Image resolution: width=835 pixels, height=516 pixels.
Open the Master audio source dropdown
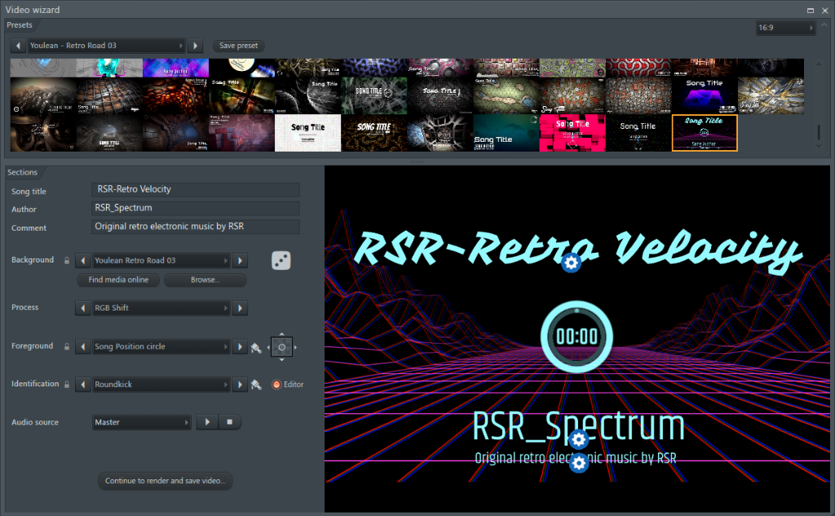tap(141, 422)
